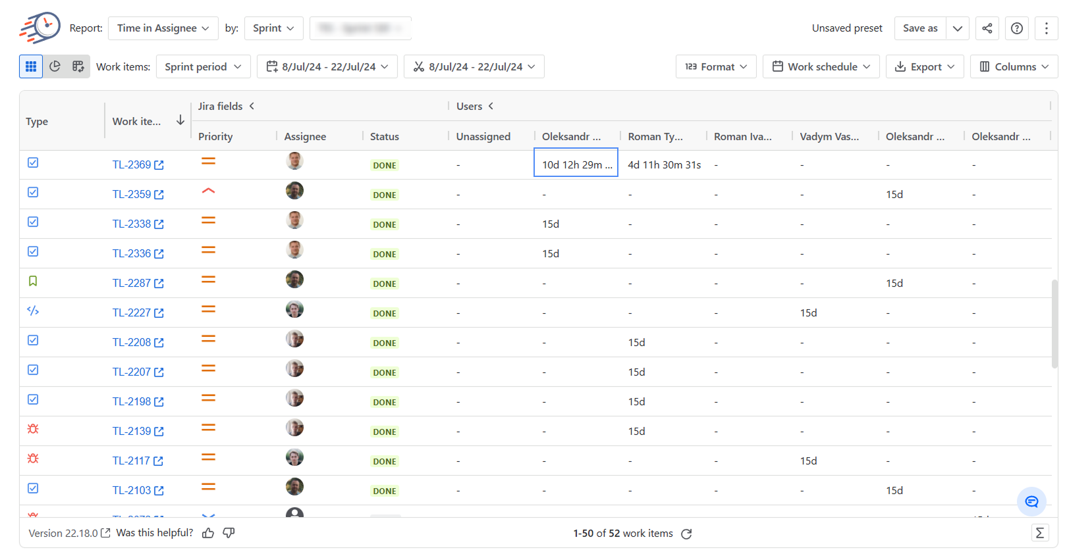Click the Status column header
Image resolution: width=1067 pixels, height=550 pixels.
coord(385,136)
